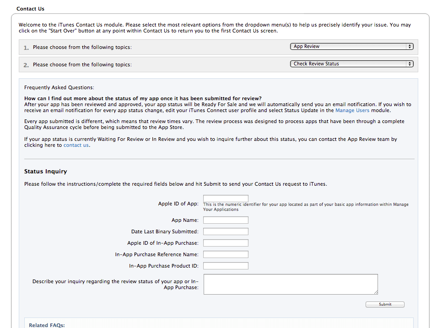Click the Apple ID of App field
This screenshot has width=448, height=328.
[x=226, y=199]
